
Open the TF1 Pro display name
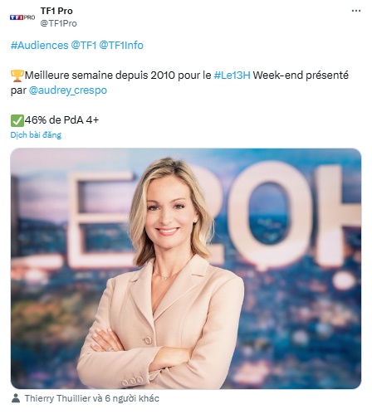(56, 11)
